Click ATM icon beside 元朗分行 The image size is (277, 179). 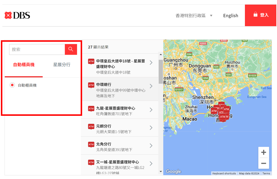(x=91, y=127)
